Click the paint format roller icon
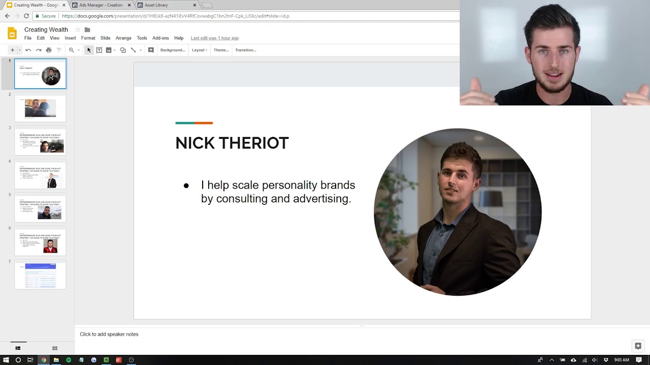 pos(59,50)
